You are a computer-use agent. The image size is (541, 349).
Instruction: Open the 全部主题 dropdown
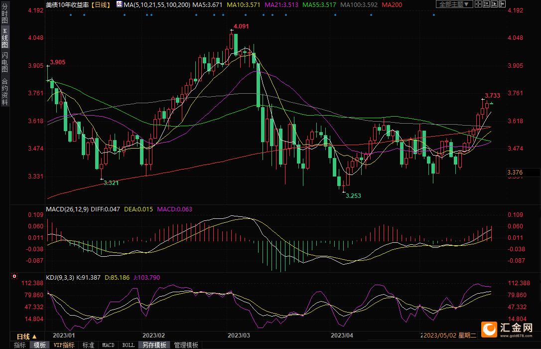[454, 4]
